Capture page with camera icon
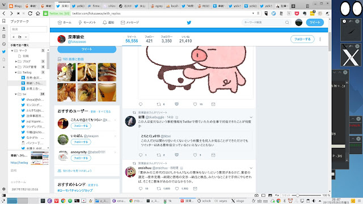 click(256, 195)
